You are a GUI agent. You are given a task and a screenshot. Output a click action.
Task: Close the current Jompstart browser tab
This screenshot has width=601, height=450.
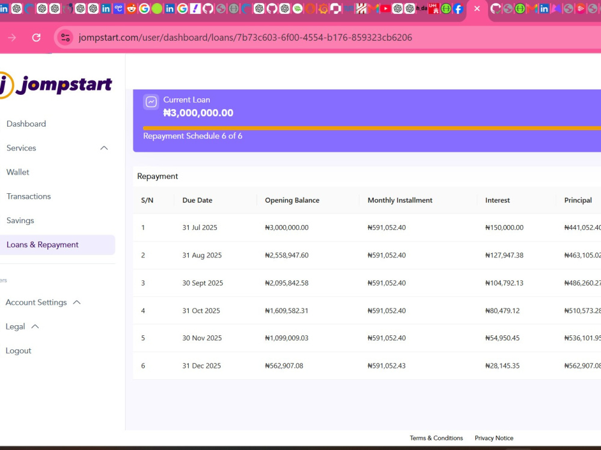point(477,8)
